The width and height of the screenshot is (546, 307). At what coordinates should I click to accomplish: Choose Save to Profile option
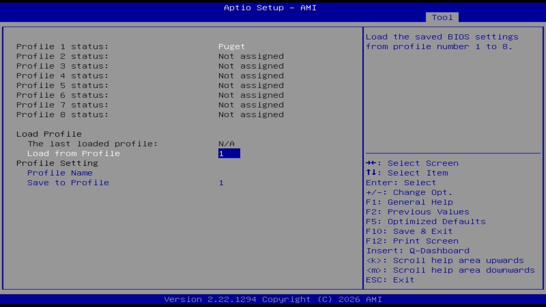click(x=68, y=182)
